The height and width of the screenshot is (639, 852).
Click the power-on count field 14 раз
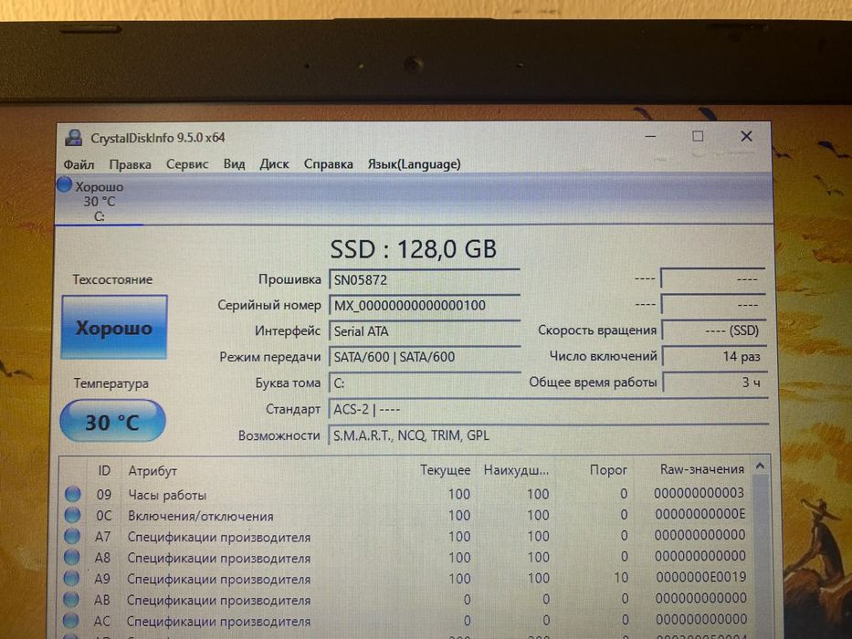tap(713, 356)
